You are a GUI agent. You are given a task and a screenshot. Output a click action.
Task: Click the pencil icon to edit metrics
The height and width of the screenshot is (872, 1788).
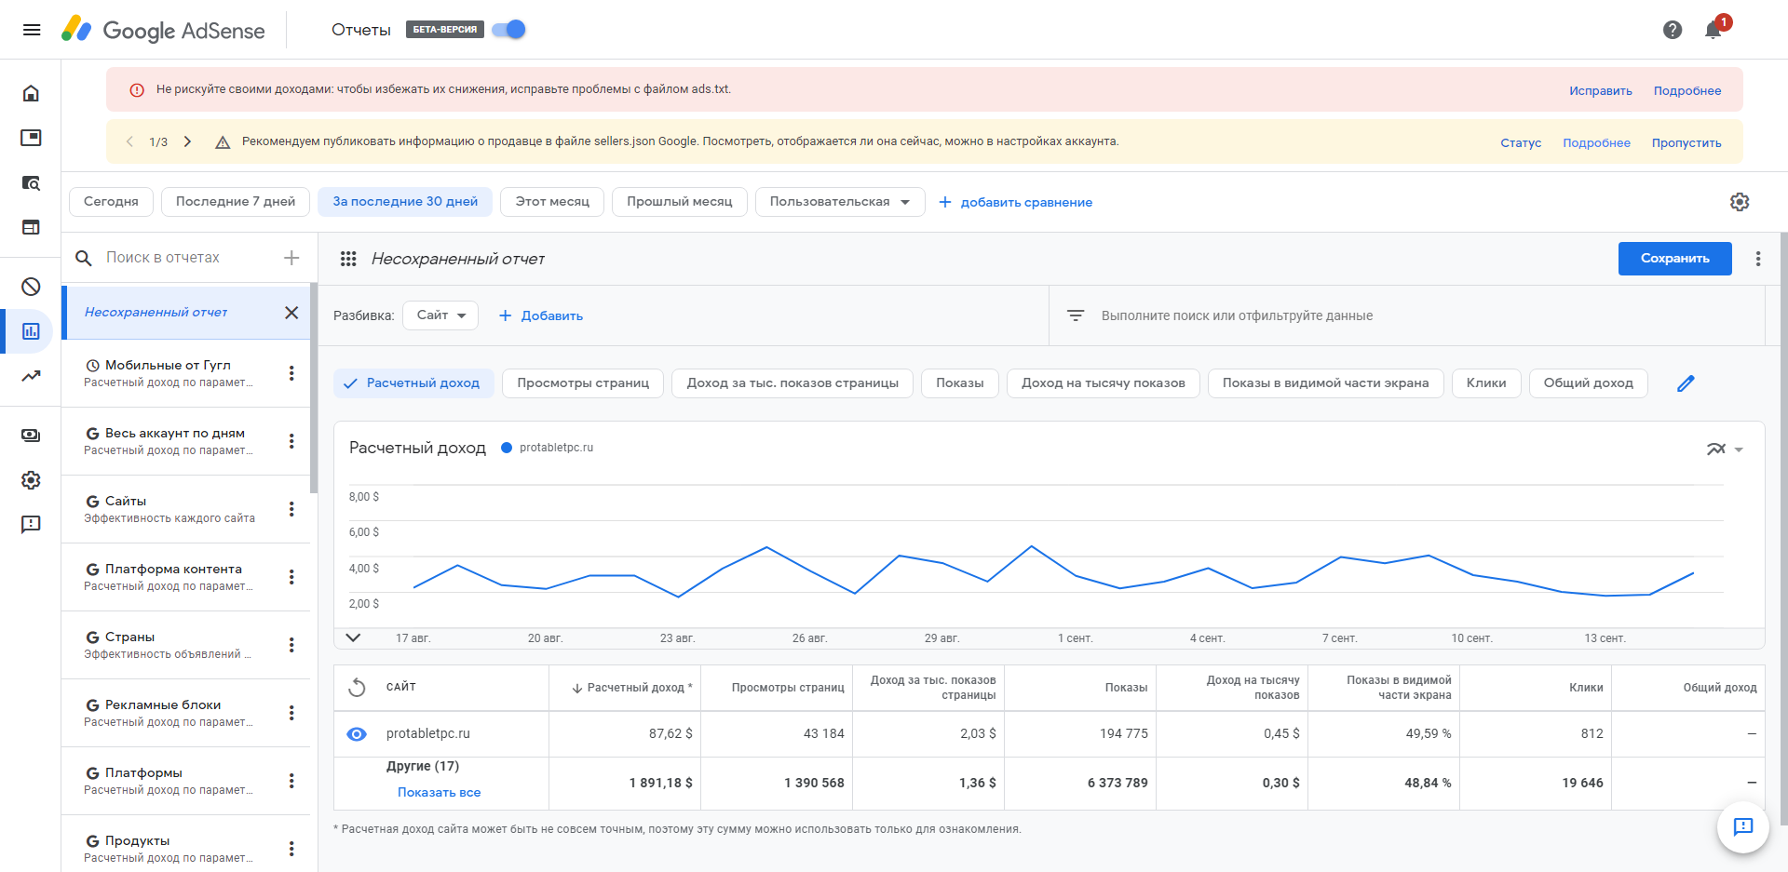click(1686, 383)
